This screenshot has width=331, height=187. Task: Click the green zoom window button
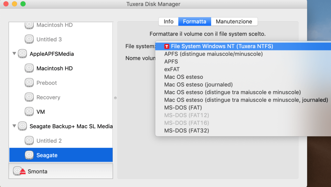[23, 4]
